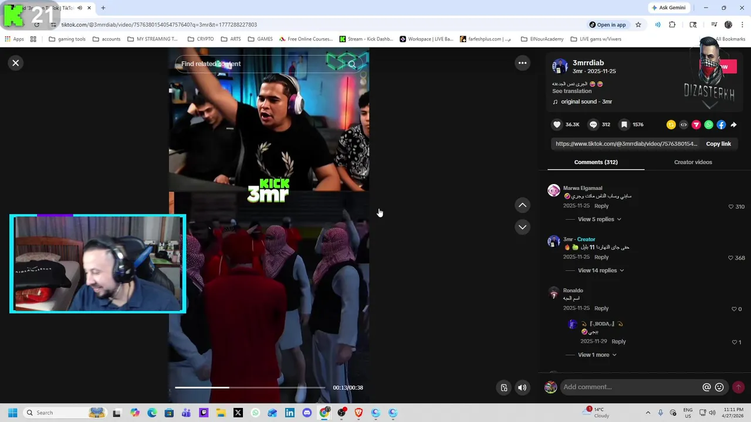Viewport: 751px width, 422px height.
Task: Switch to Comments (312) tab
Action: click(x=596, y=162)
